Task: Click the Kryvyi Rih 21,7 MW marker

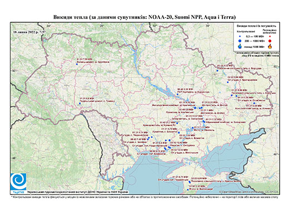Action: (x=177, y=123)
